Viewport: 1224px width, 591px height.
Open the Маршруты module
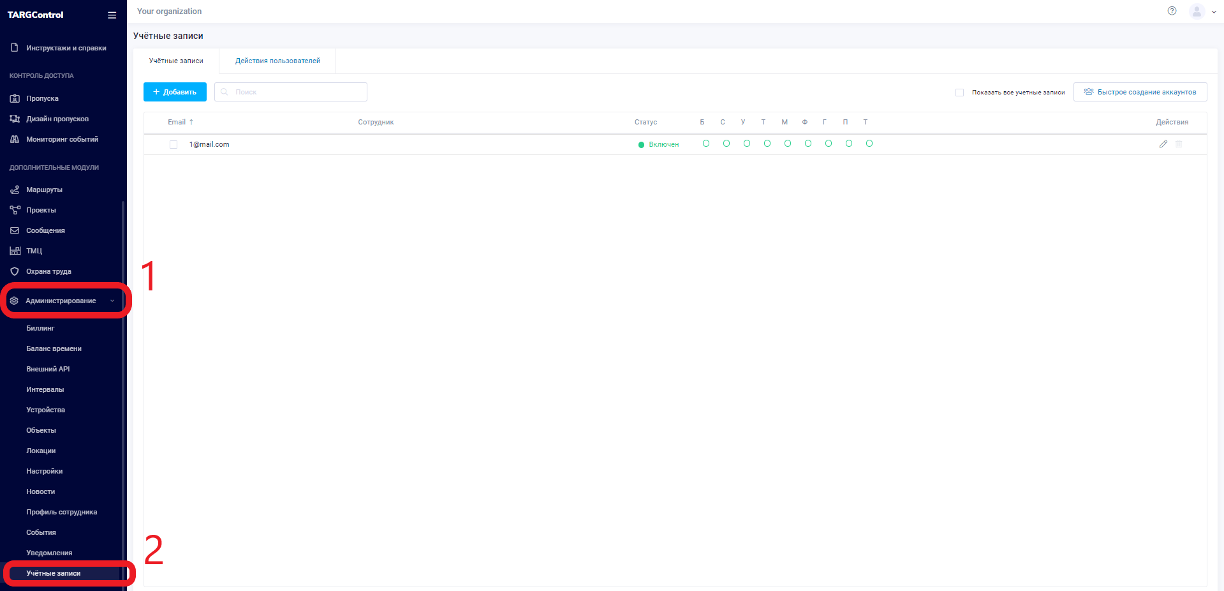[44, 190]
